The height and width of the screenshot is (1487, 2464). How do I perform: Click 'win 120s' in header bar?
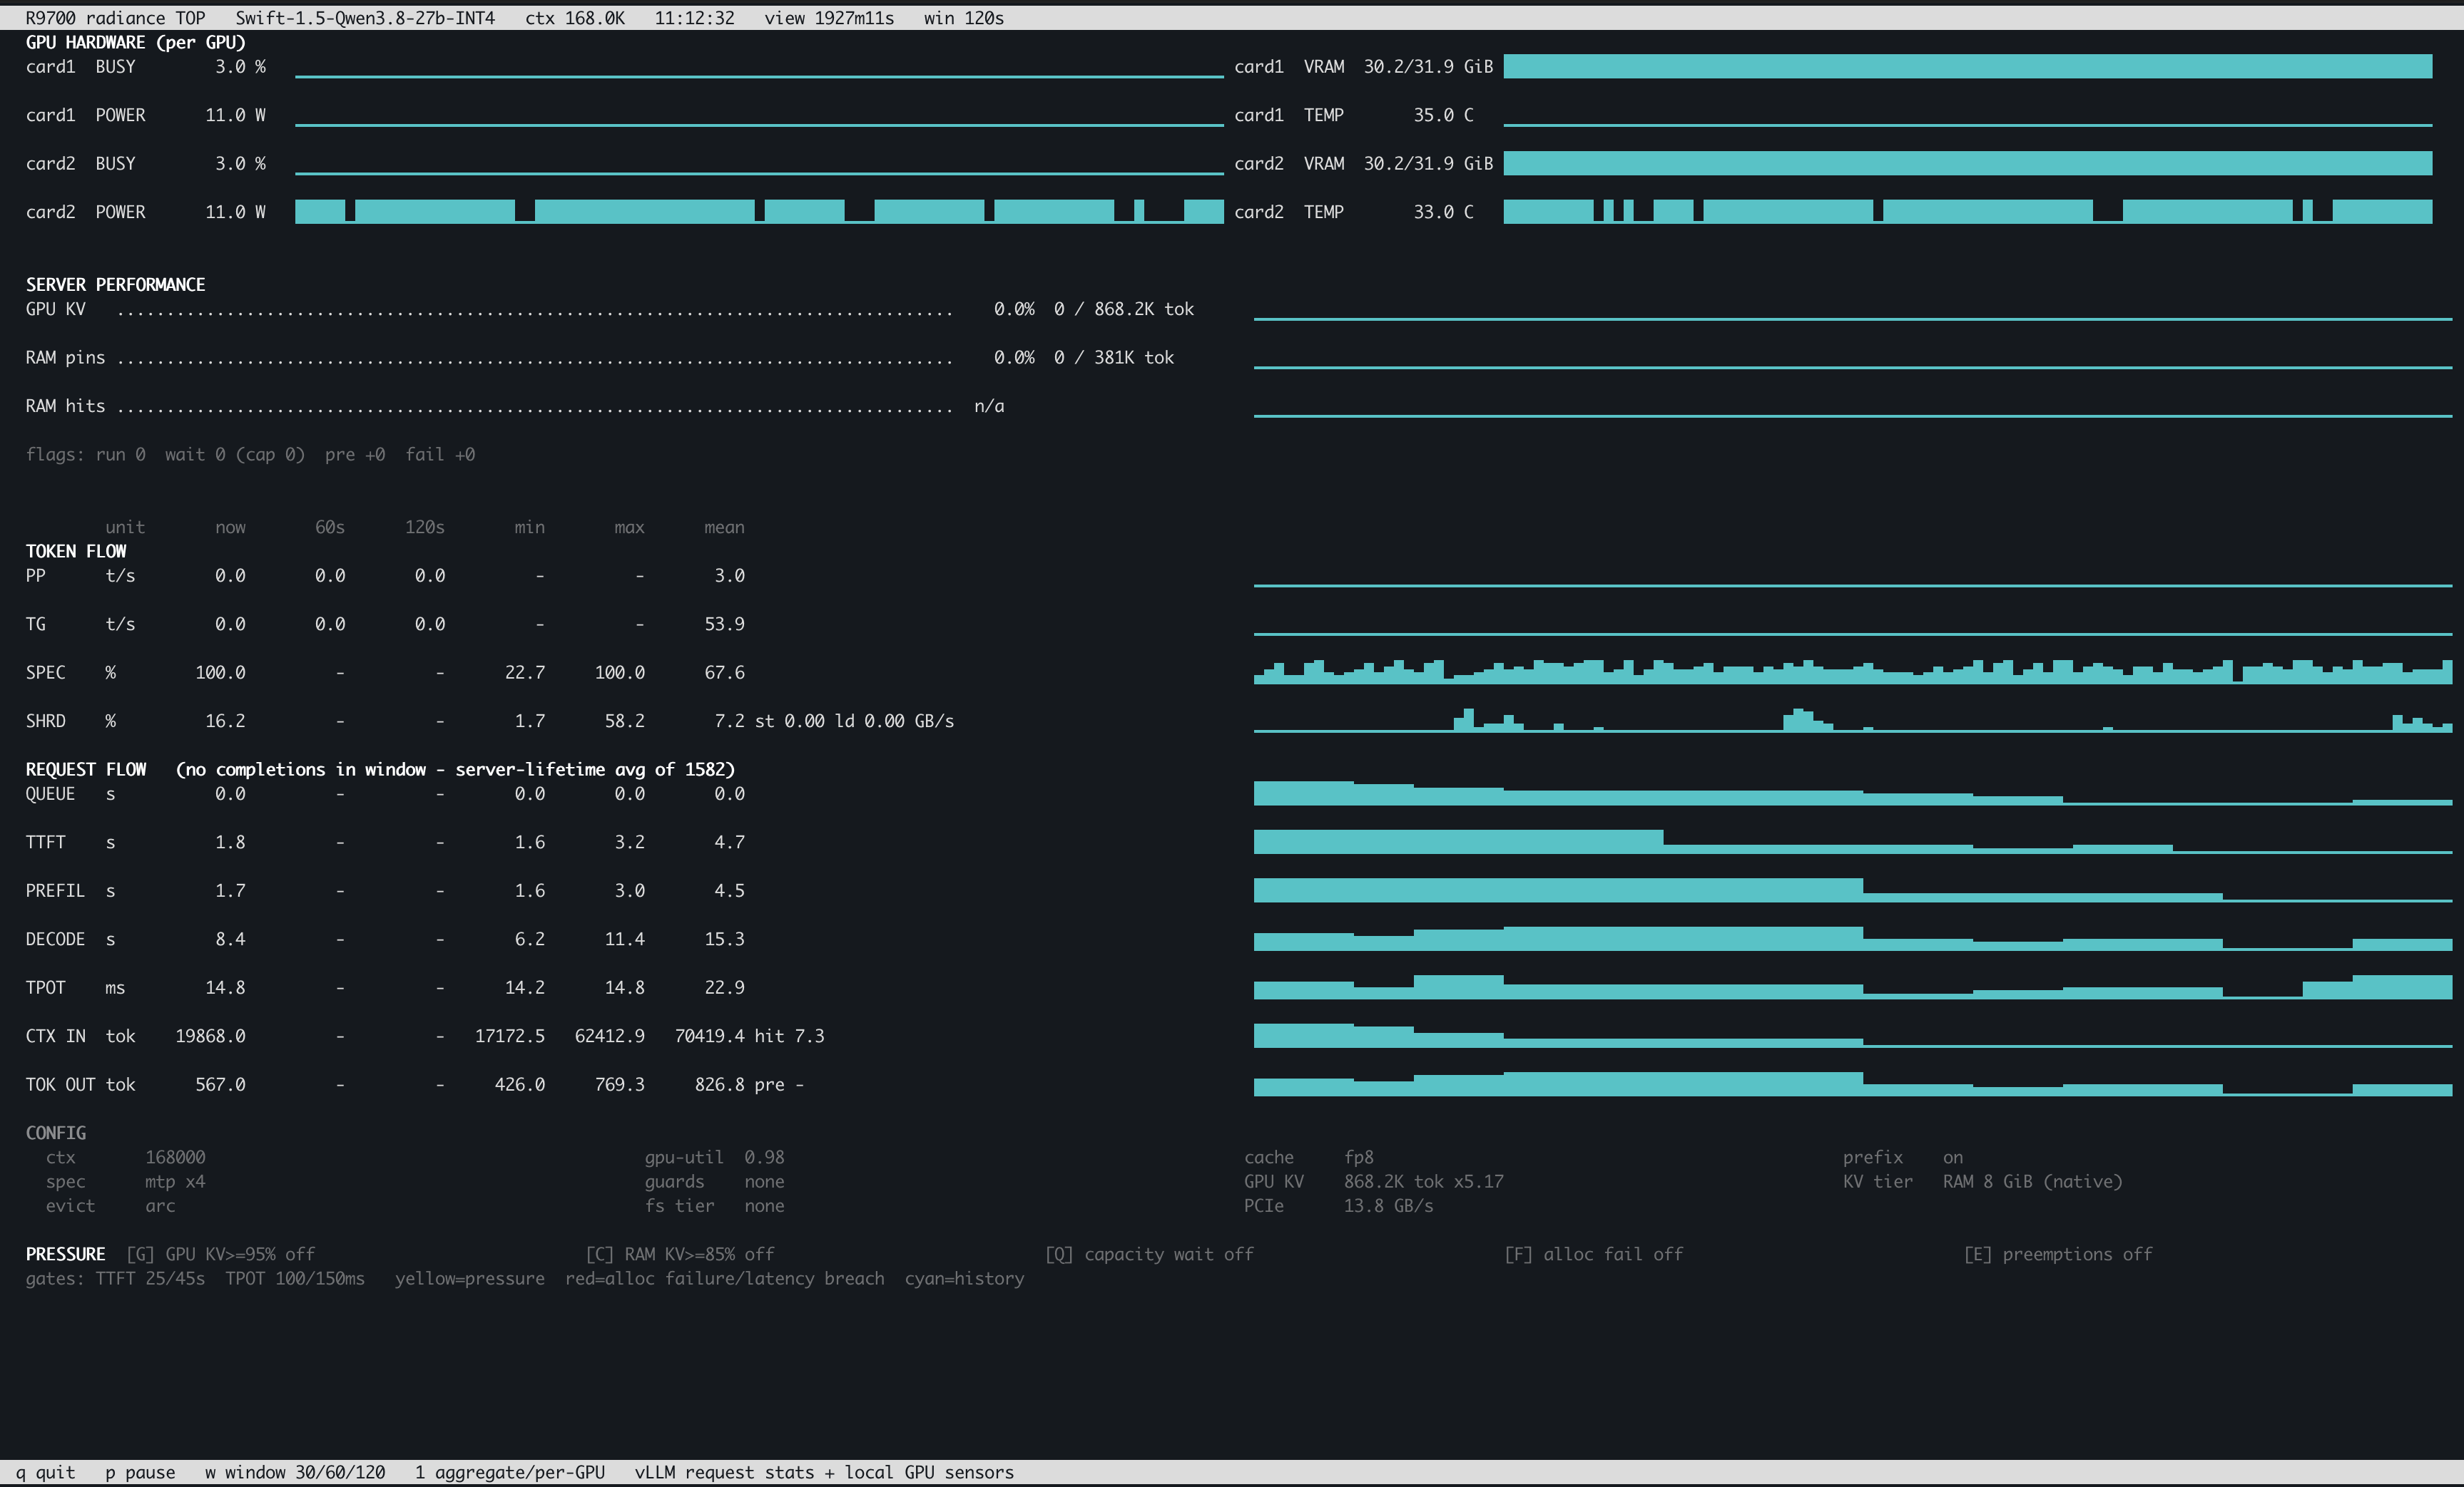pos(964,18)
